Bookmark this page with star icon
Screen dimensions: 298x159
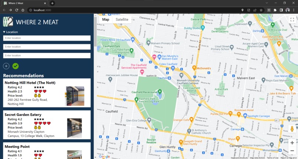tap(261, 10)
